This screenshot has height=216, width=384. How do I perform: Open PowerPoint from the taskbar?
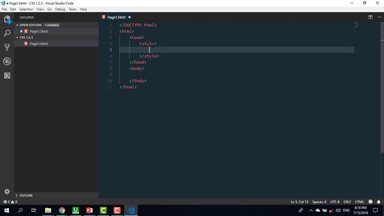tap(89, 211)
